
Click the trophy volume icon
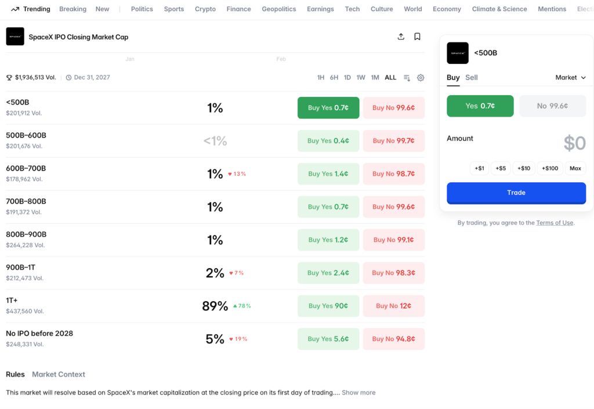pos(8,77)
